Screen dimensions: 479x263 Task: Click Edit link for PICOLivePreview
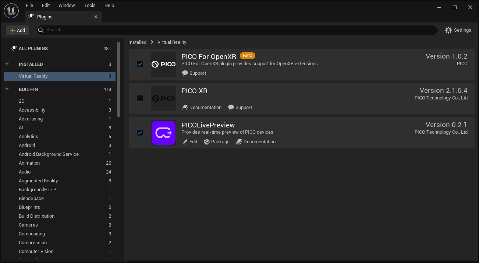pyautogui.click(x=193, y=142)
